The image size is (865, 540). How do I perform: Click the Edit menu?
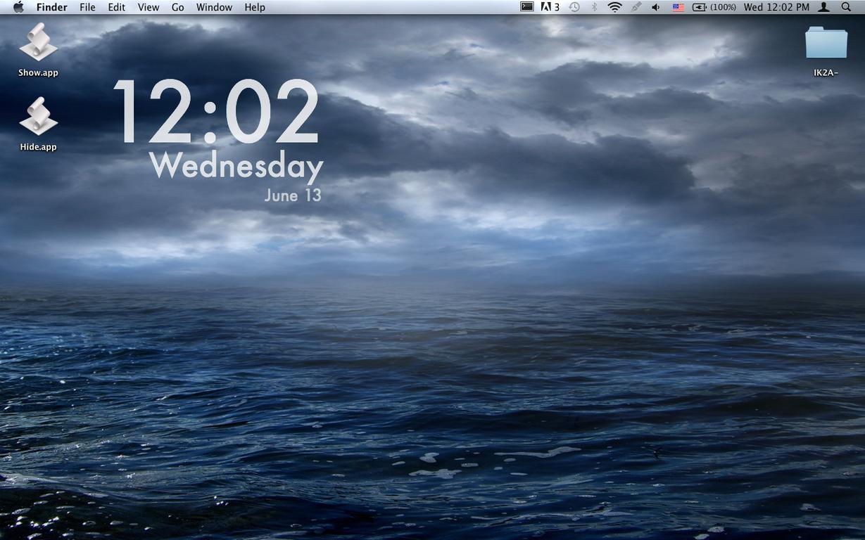pyautogui.click(x=116, y=7)
